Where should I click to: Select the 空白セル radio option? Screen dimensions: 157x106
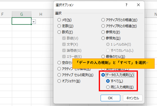59,63
